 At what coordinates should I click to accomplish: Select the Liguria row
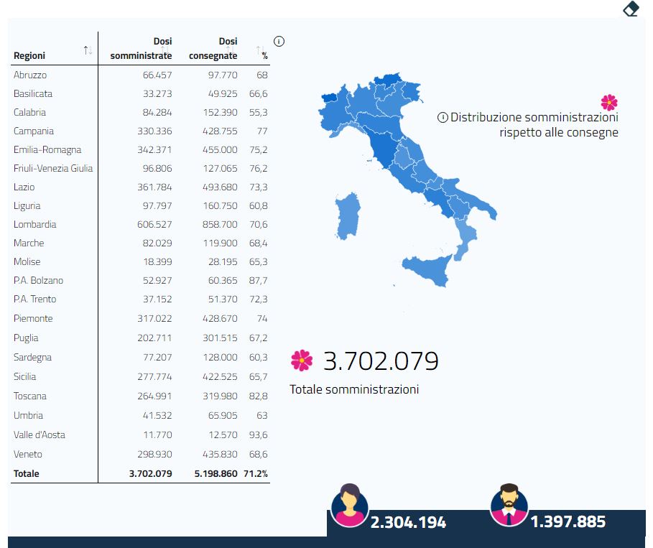[140, 205]
